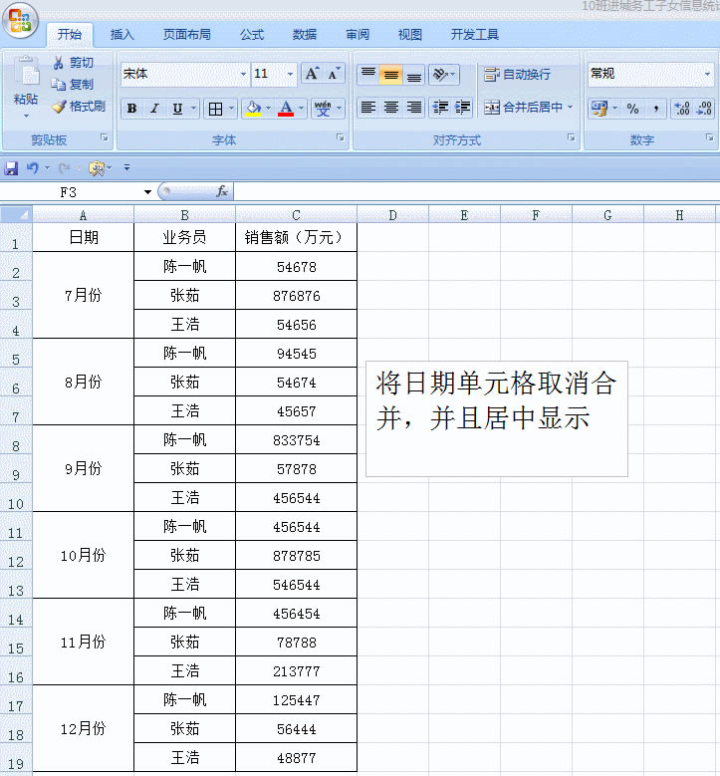This screenshot has height=776, width=720.
Task: Open number group dialog launcher
Action: click(x=710, y=137)
